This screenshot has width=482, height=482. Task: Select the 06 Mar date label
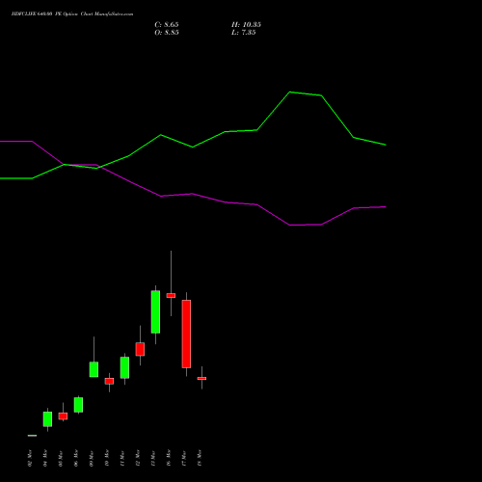tap(76, 458)
